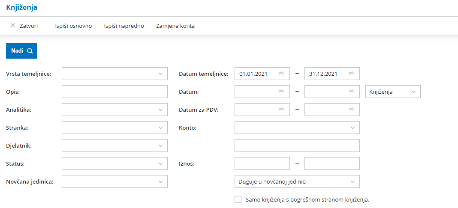Open Zamjena konta option
Screen dimensions: 458x208
pos(175,26)
